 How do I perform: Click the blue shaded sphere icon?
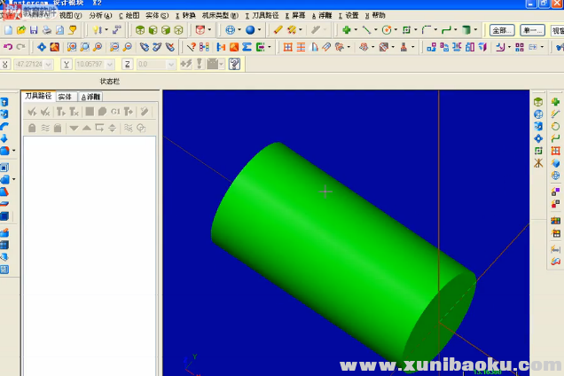tap(249, 30)
